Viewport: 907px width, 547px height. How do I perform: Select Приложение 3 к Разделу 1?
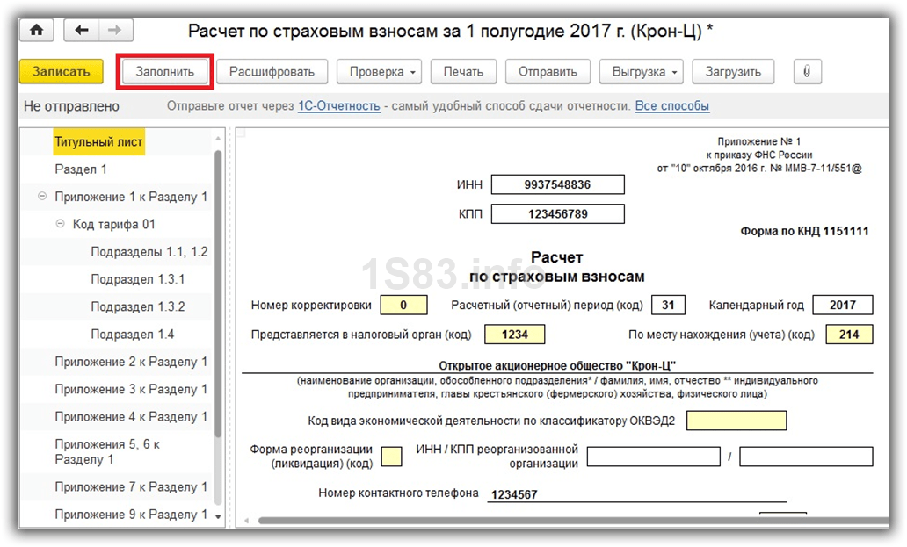click(131, 389)
